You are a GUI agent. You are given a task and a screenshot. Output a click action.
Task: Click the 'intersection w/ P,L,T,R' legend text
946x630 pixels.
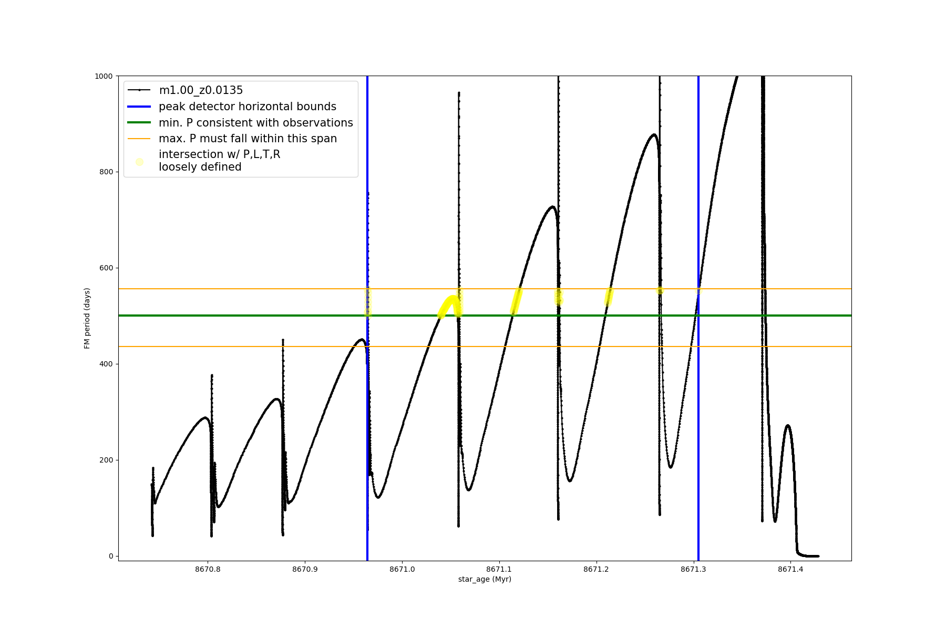[220, 154]
